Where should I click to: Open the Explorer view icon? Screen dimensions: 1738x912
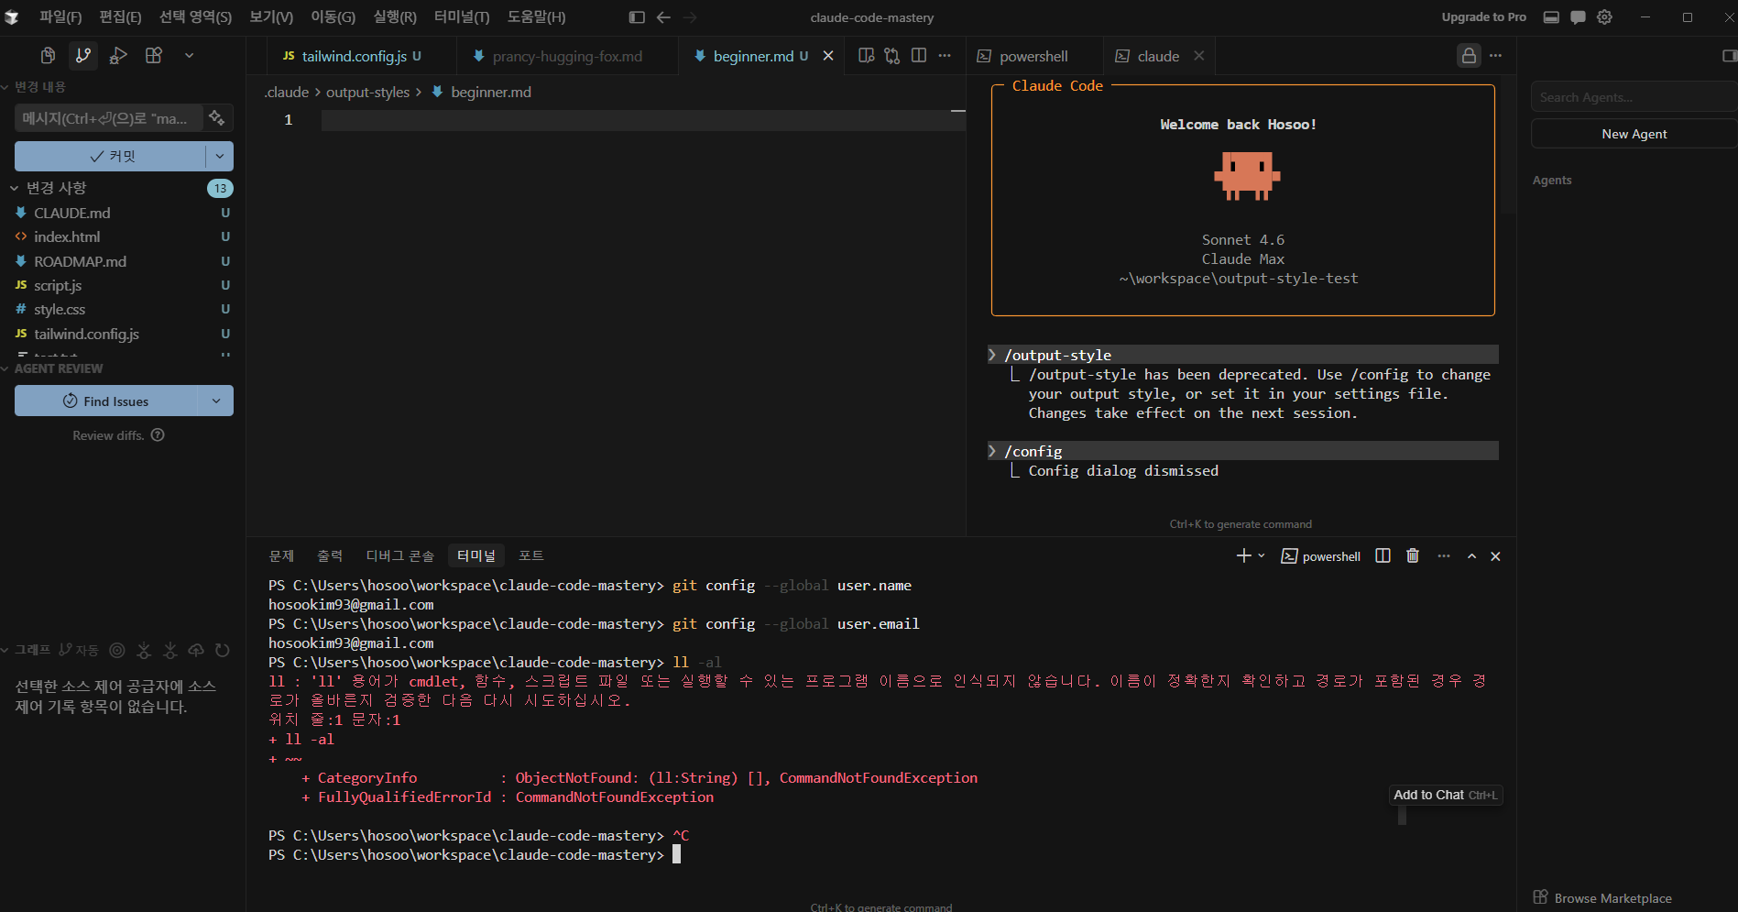48,56
